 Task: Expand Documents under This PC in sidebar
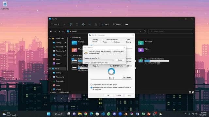51,77
